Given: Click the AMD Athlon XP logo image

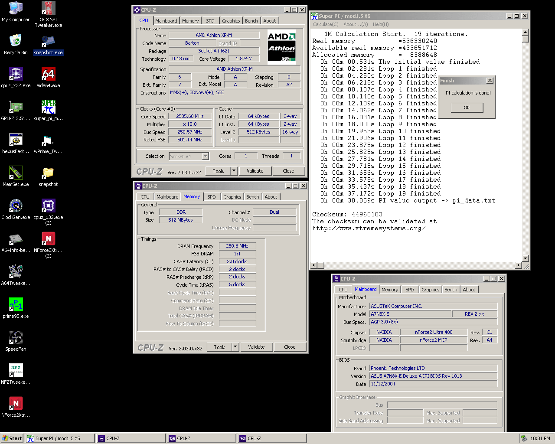Looking at the screenshot, I should [x=281, y=47].
